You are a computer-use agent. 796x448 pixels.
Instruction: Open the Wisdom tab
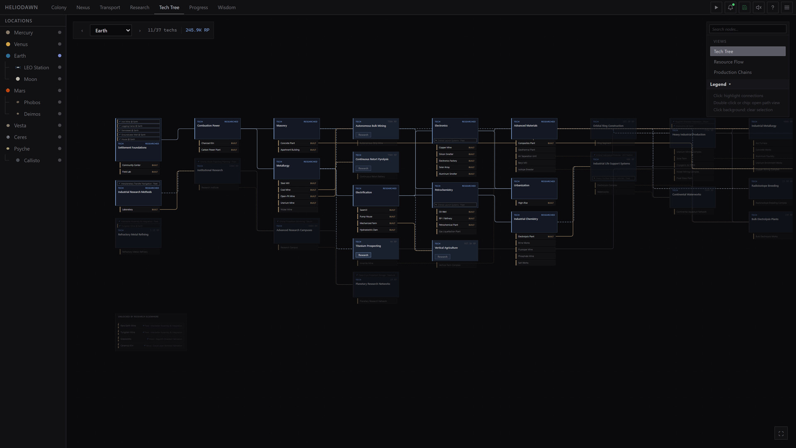[227, 7]
